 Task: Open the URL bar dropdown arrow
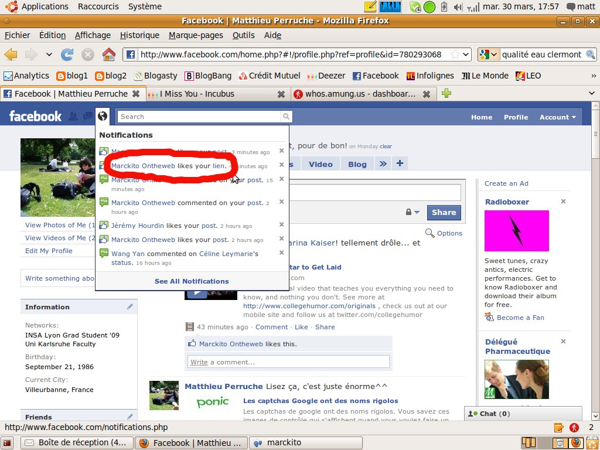coord(466,54)
